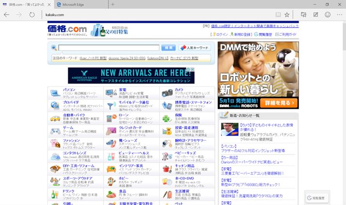
Task: Open the Make a Web Note pen icon
Action: tap(316, 15)
